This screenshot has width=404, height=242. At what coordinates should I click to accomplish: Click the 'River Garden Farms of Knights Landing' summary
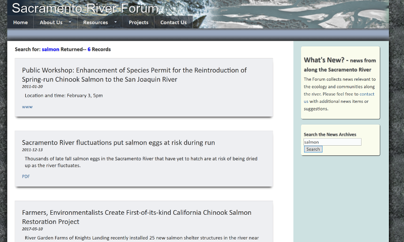(x=142, y=238)
